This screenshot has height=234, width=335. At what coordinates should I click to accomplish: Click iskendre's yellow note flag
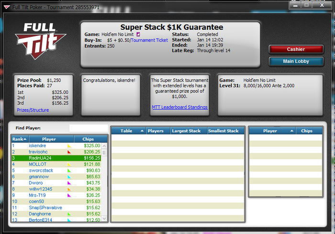coord(69,146)
